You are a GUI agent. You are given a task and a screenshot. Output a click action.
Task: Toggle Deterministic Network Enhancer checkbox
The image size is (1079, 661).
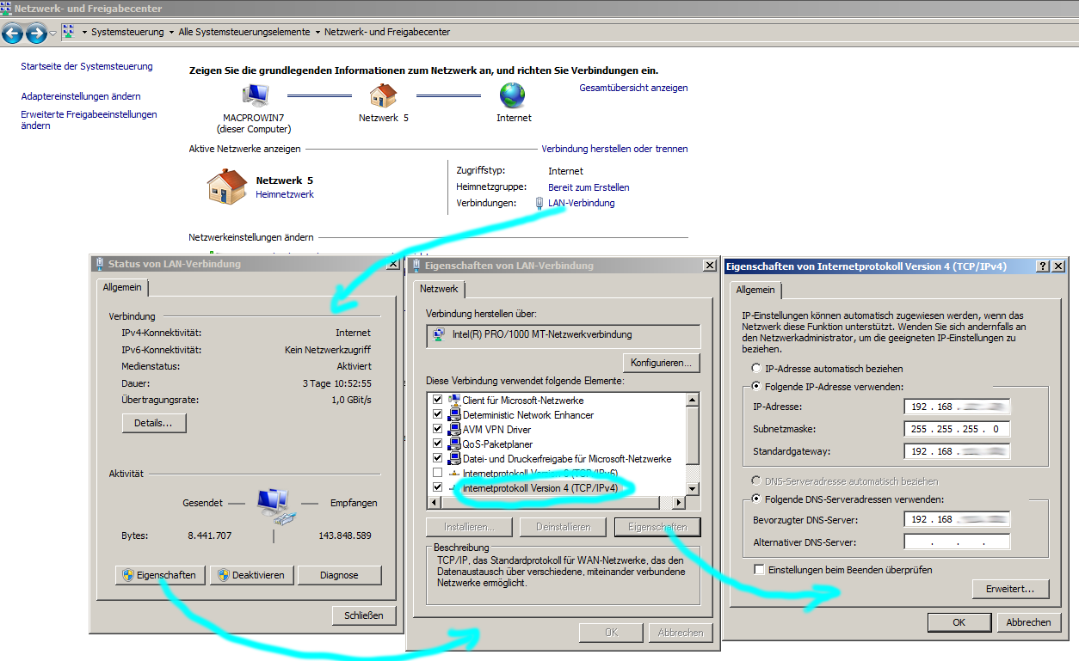438,414
